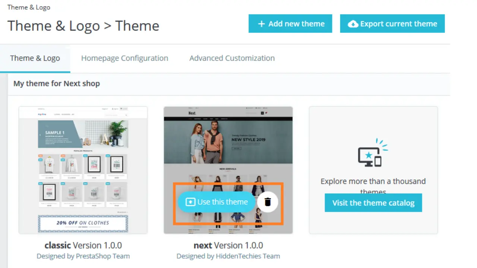Viewport: 477px width, 268px height.
Task: Click the cloud icon in Export current theme
Action: point(353,24)
